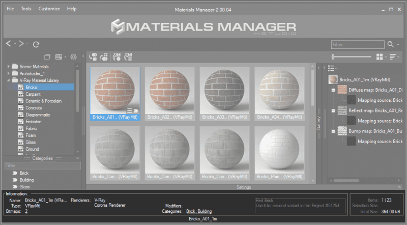Open the forward history dropdown arrow

click(x=27, y=44)
